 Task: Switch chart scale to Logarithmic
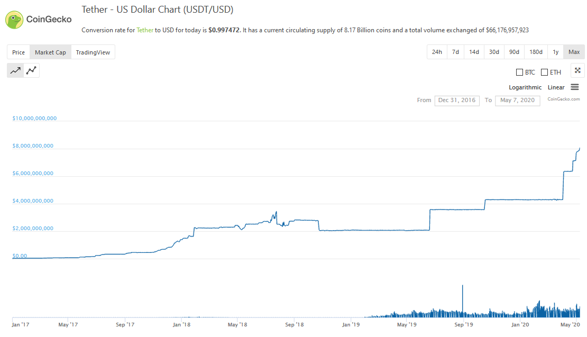525,87
